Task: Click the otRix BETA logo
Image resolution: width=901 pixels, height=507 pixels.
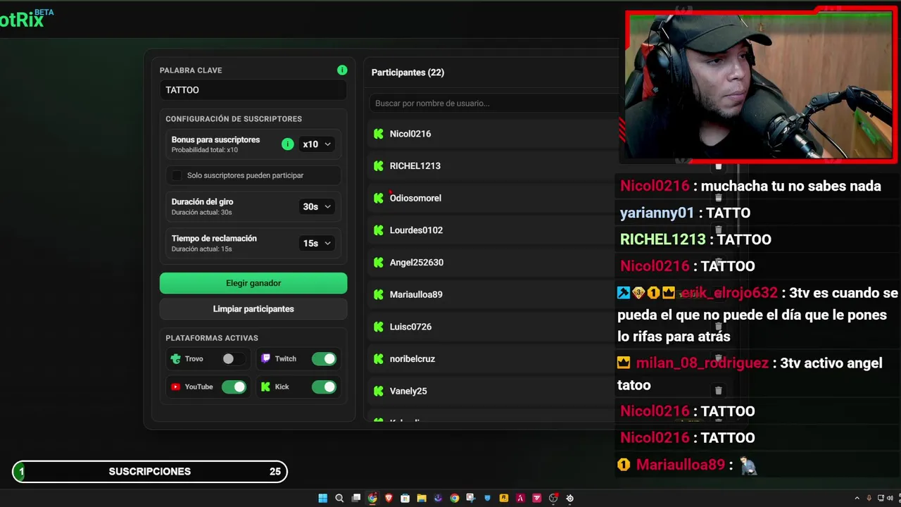Action: click(x=27, y=18)
